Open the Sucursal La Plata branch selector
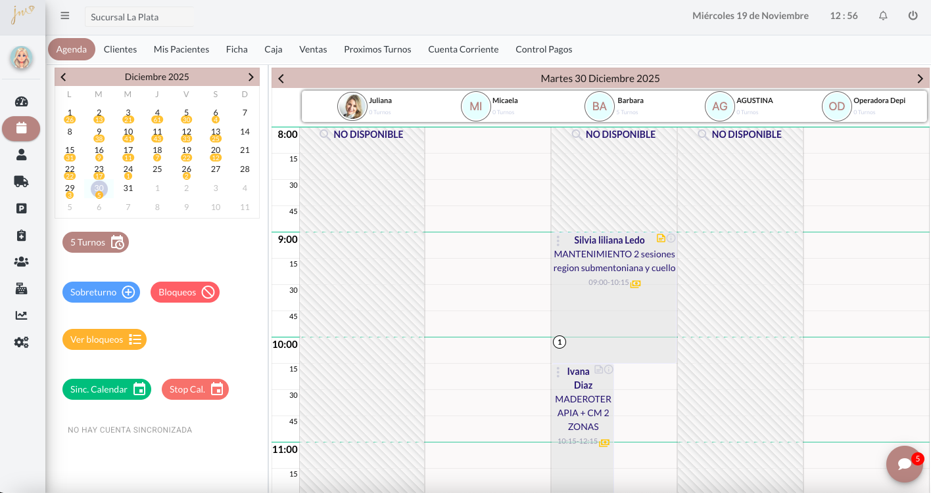 tap(139, 17)
